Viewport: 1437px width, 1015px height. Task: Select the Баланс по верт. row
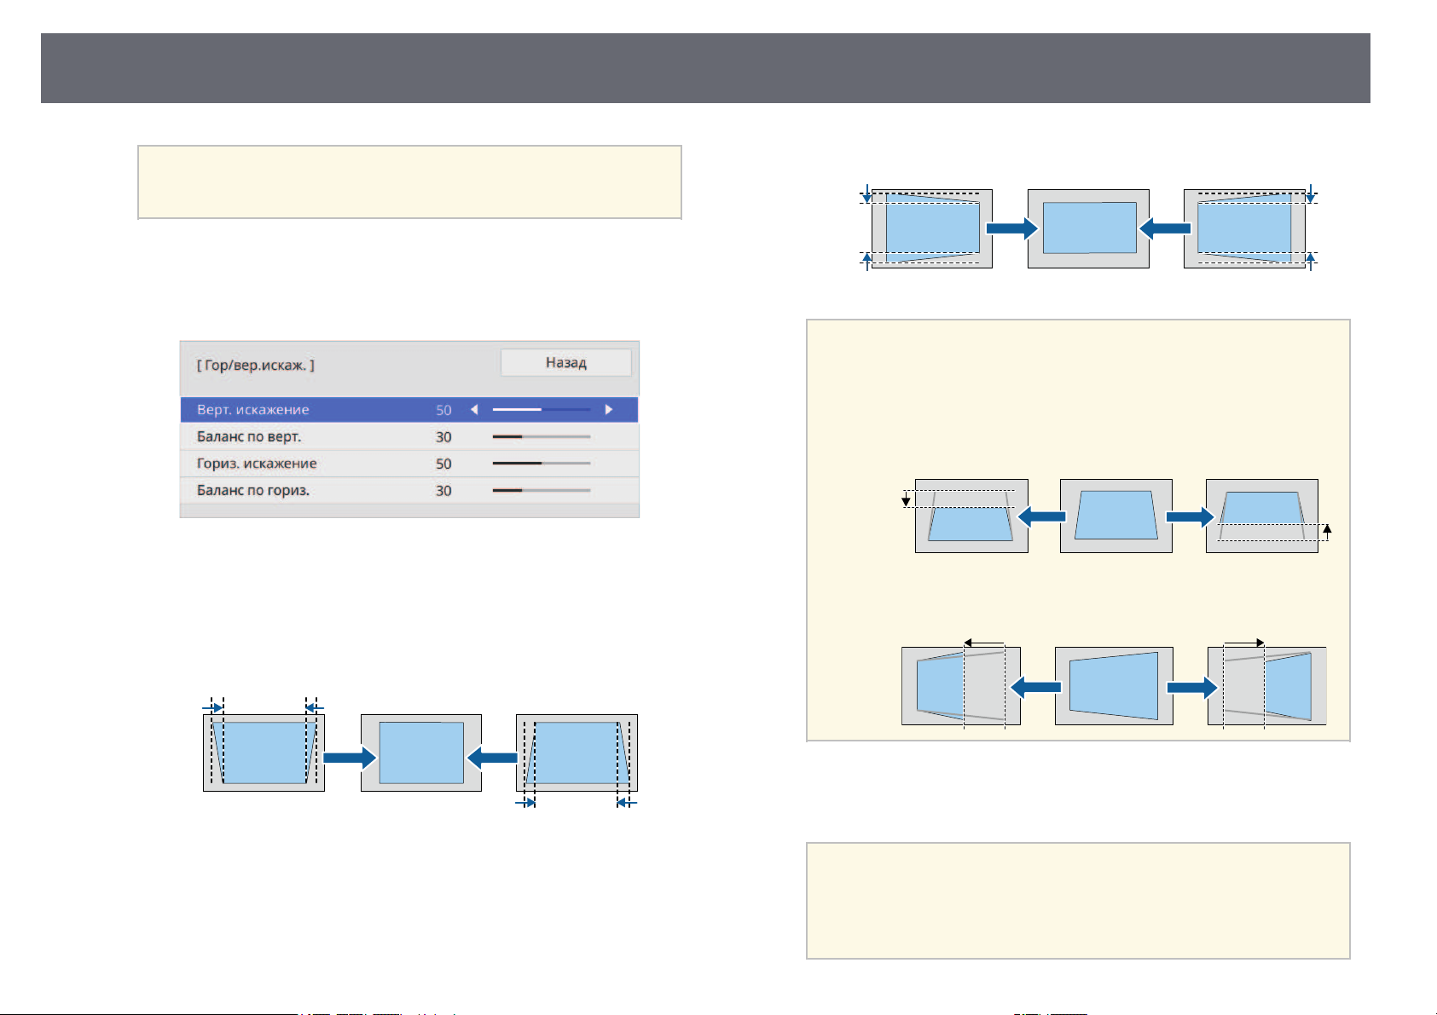coord(409,437)
